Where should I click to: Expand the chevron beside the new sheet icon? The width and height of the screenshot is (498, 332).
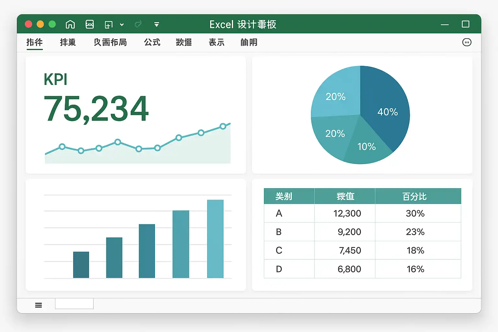[122, 25]
